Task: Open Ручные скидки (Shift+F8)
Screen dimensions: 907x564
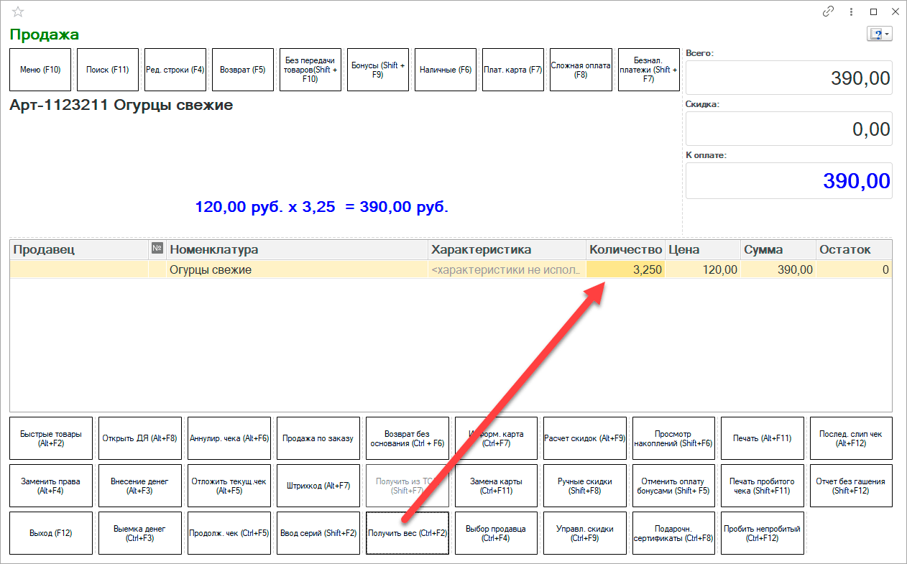Action: pyautogui.click(x=584, y=486)
